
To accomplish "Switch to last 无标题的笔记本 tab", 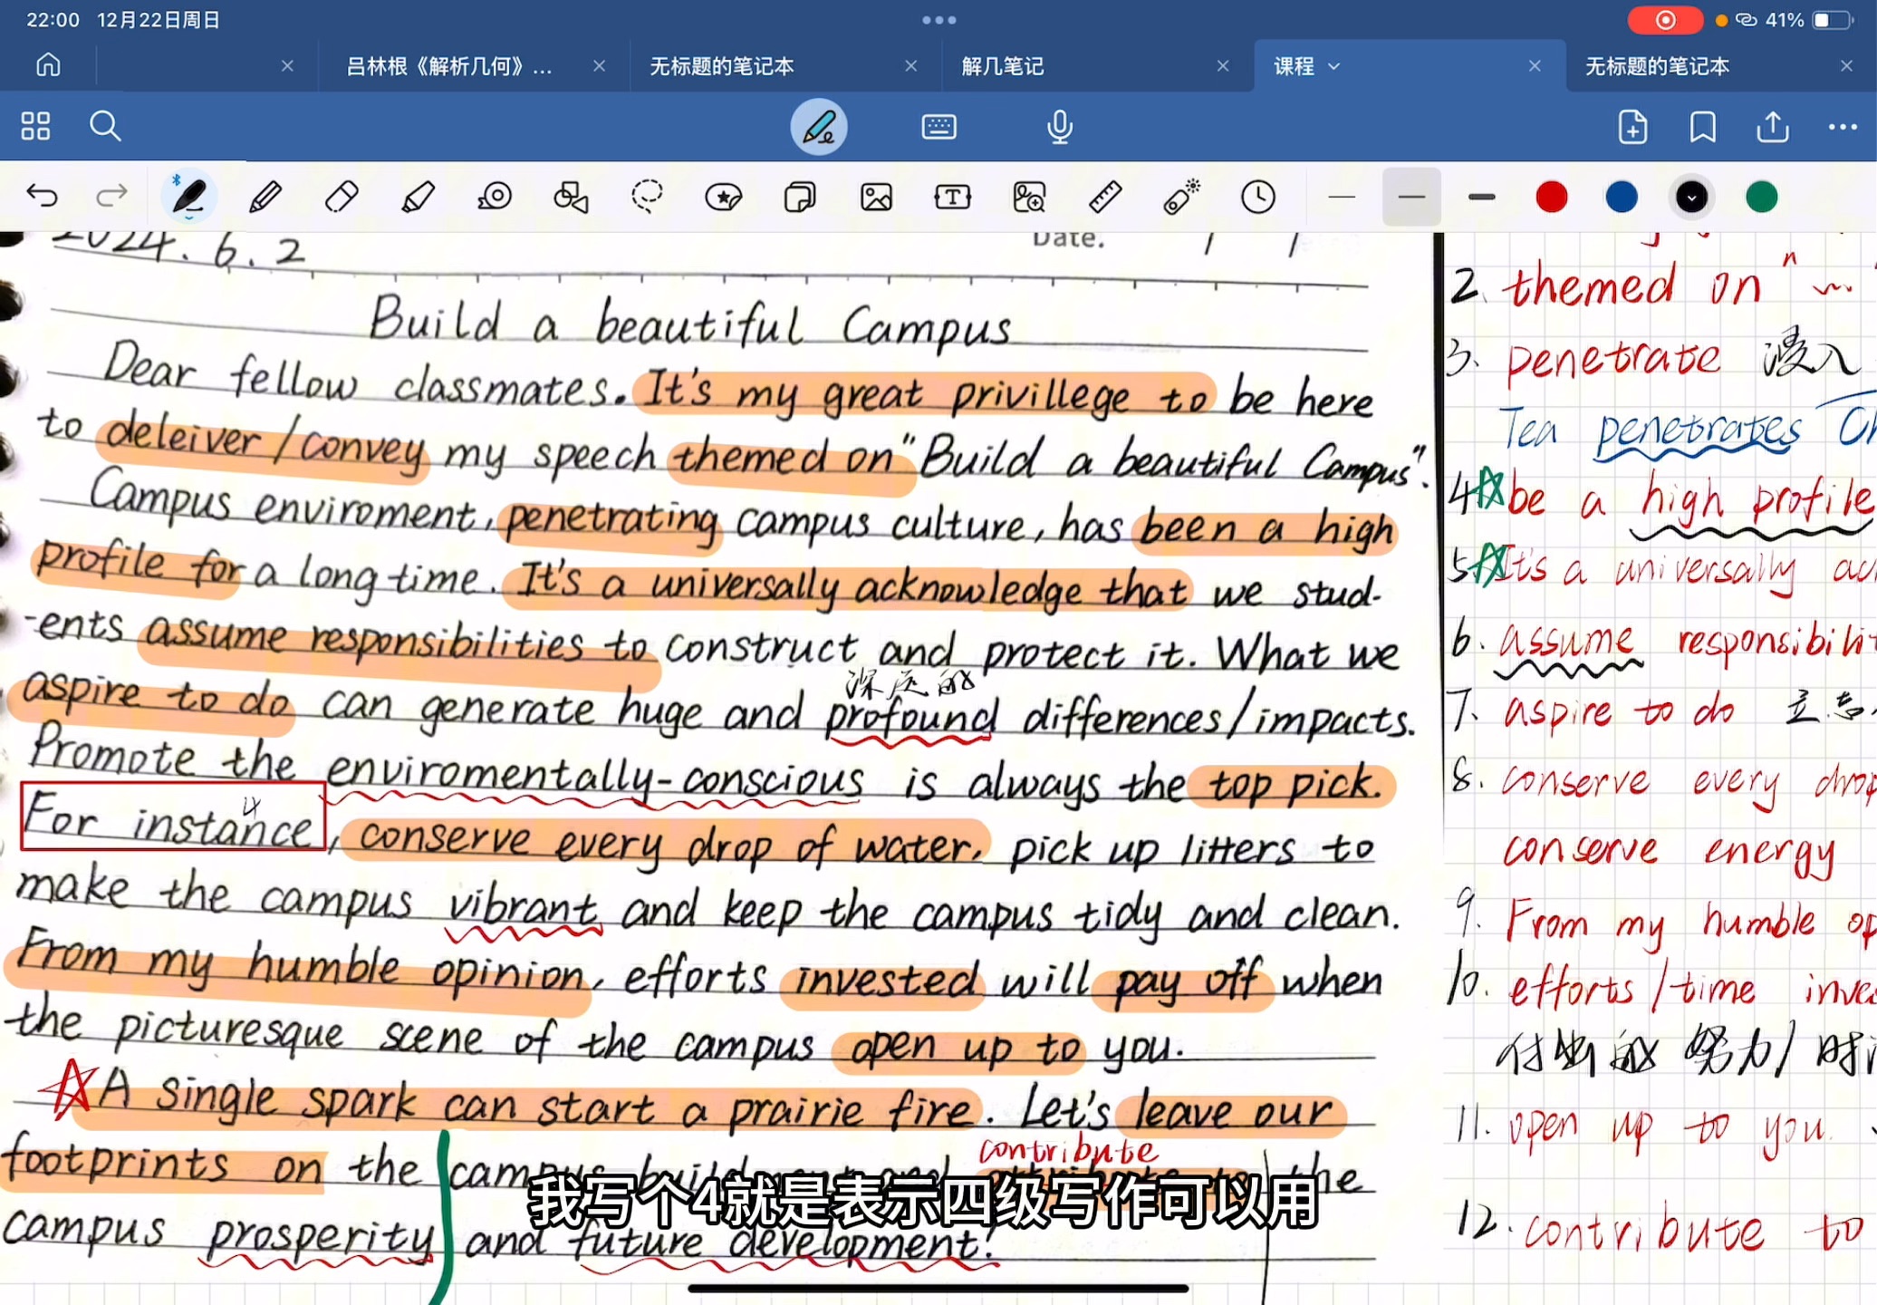I will point(1657,66).
